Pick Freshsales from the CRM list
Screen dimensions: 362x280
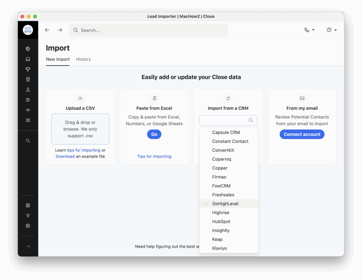click(223, 195)
